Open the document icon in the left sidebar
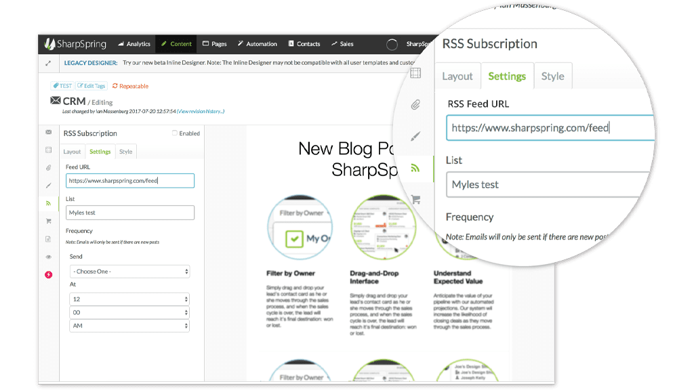This screenshot has width=694, height=390. click(x=49, y=239)
